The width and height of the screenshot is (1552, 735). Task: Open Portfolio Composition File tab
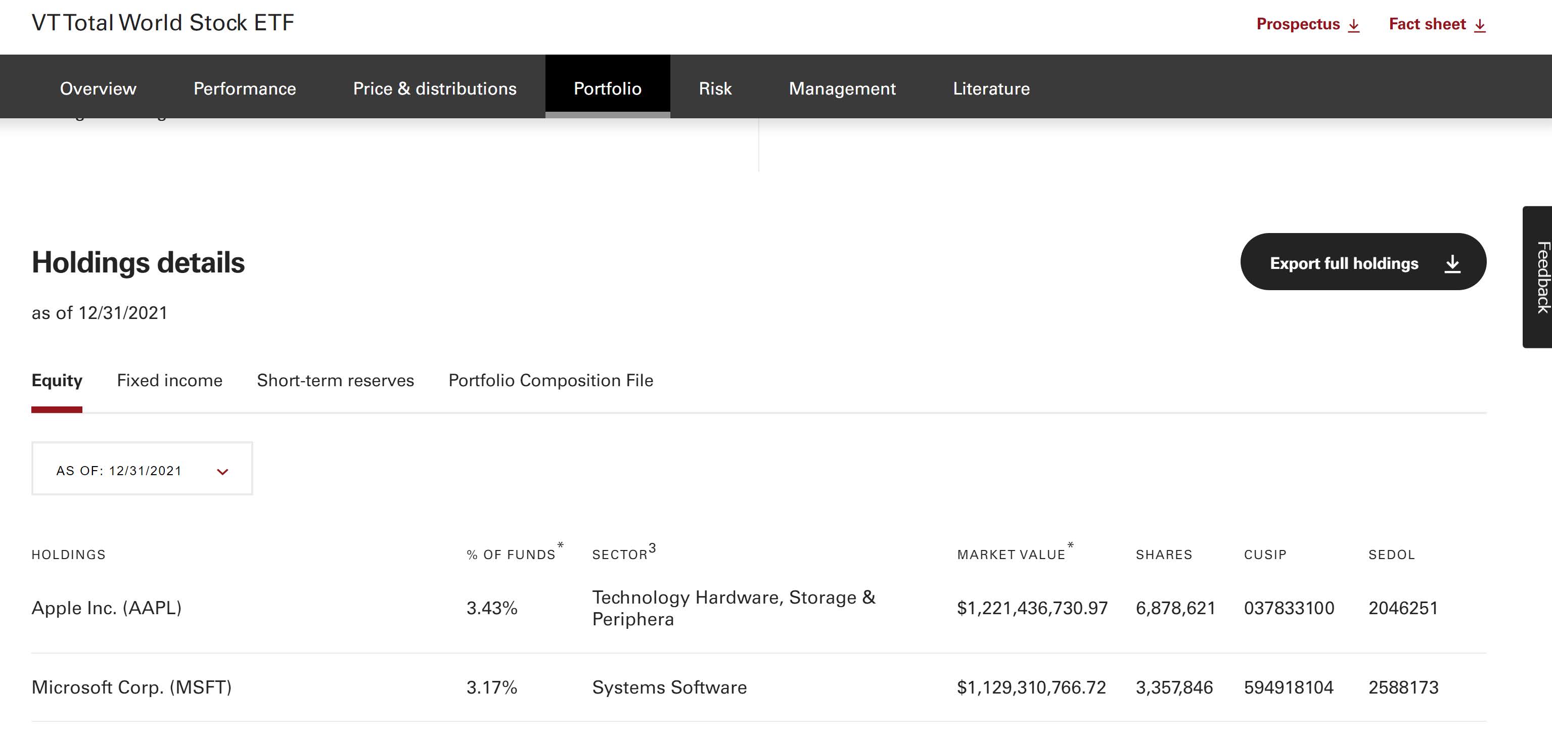click(x=551, y=380)
